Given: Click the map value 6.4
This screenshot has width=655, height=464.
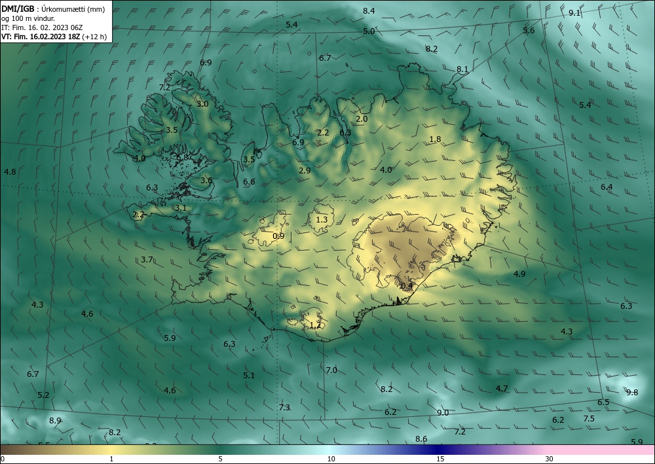Looking at the screenshot, I should (x=607, y=187).
